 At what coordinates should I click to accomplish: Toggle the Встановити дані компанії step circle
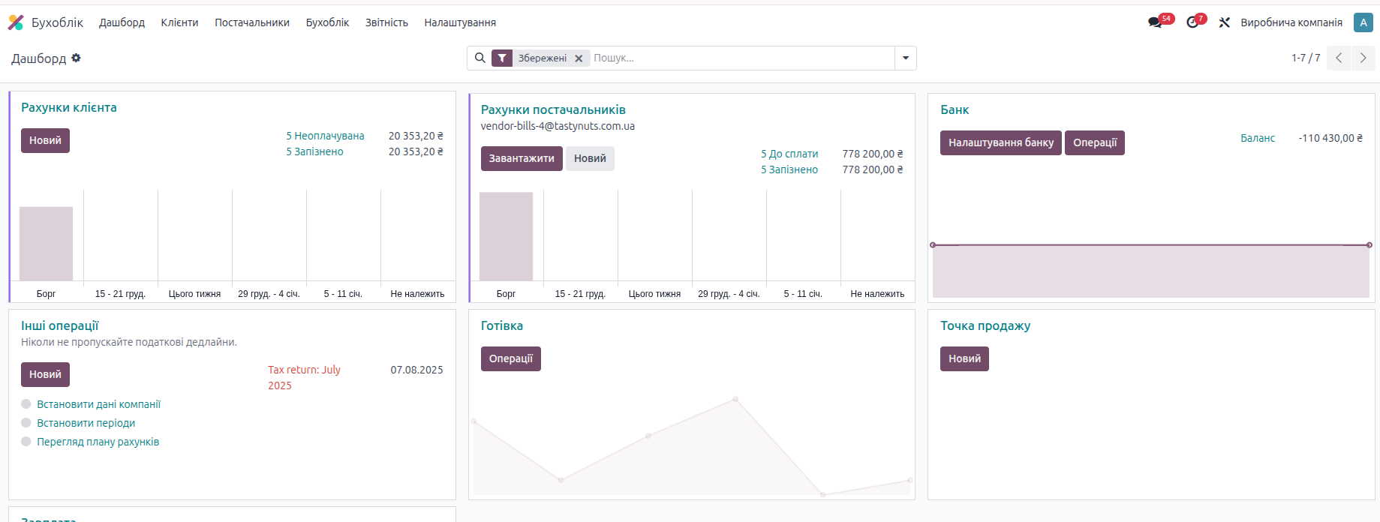26,404
